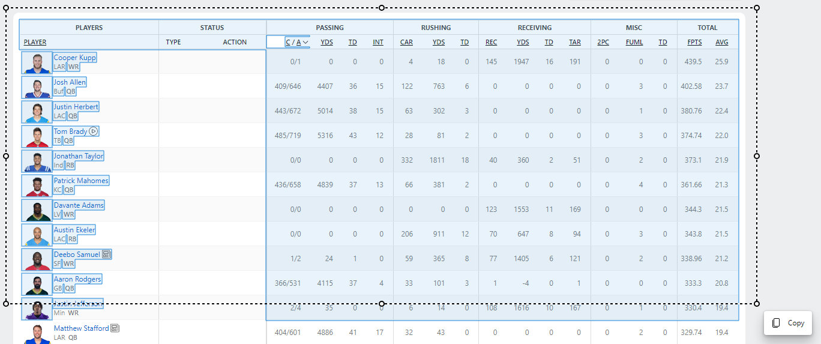The width and height of the screenshot is (821, 344).
Task: Sort by 2PC column
Action: (x=603, y=42)
